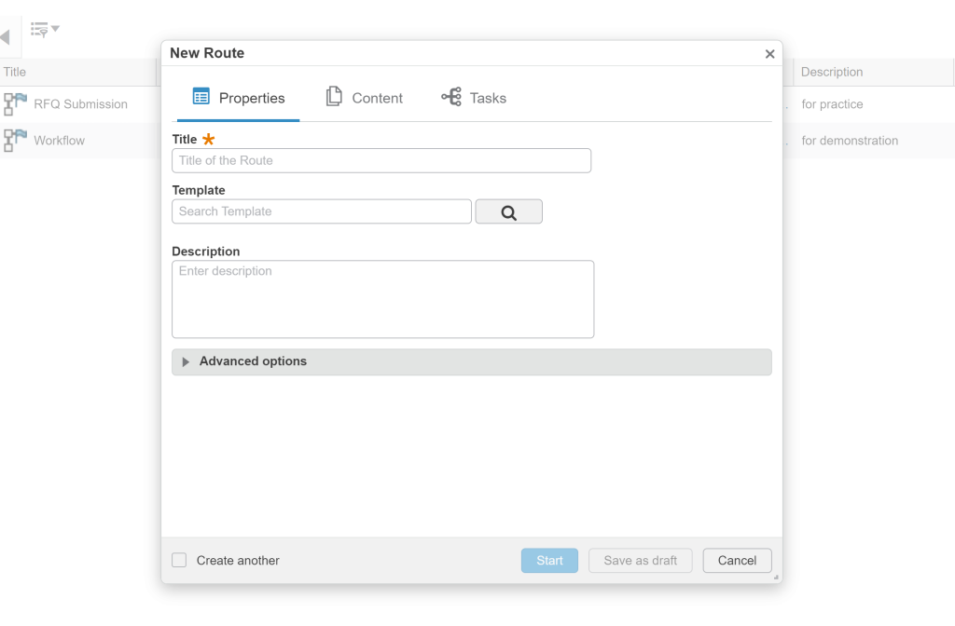Image resolution: width=955 pixels, height=626 pixels.
Task: Click Save as draft button
Action: click(640, 560)
